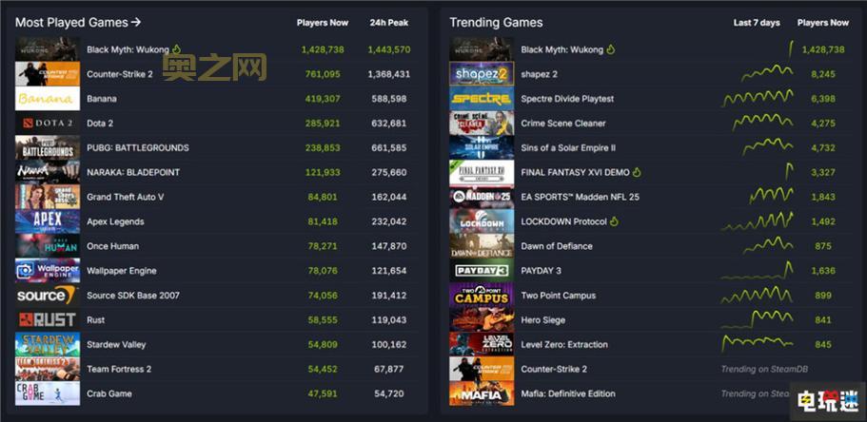Click the Players Now header in Most Played
The height and width of the screenshot is (422, 867).
click(x=323, y=23)
